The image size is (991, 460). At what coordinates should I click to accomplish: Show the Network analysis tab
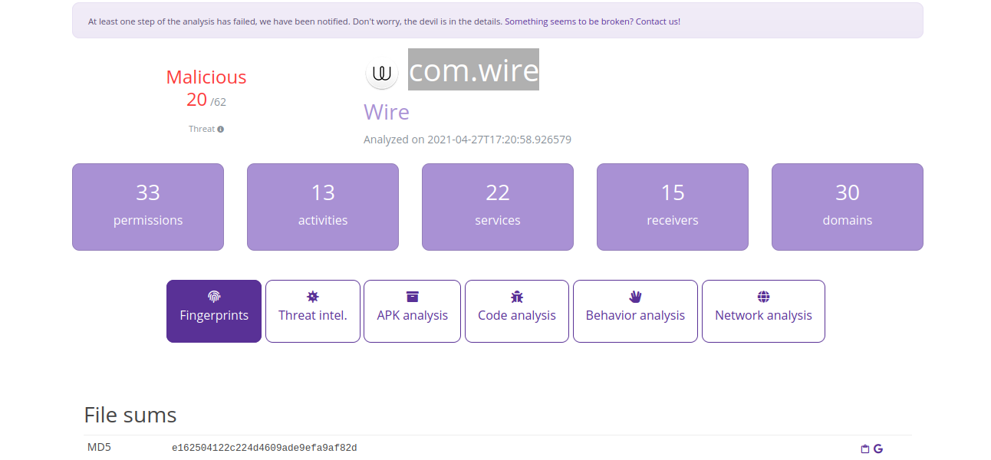tap(763, 311)
